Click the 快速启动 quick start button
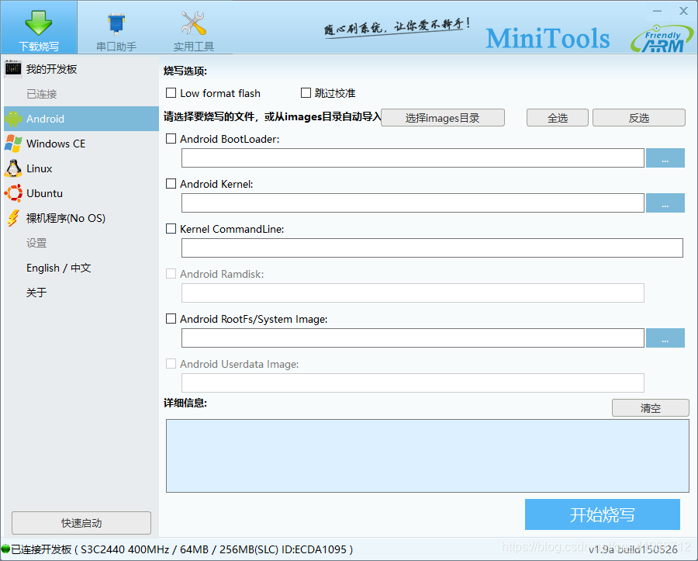The image size is (698, 561). coord(81,523)
